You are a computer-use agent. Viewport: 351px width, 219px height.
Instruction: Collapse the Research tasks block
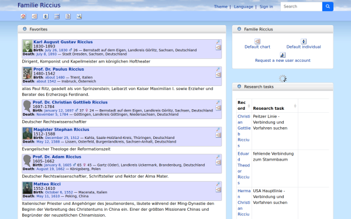point(239,86)
